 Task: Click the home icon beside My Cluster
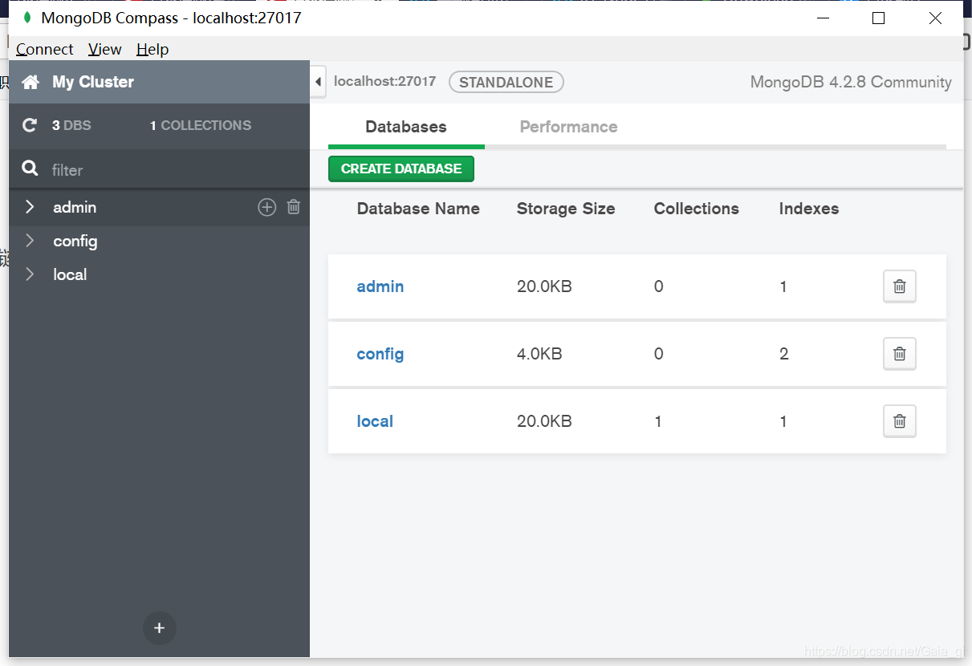tap(31, 82)
